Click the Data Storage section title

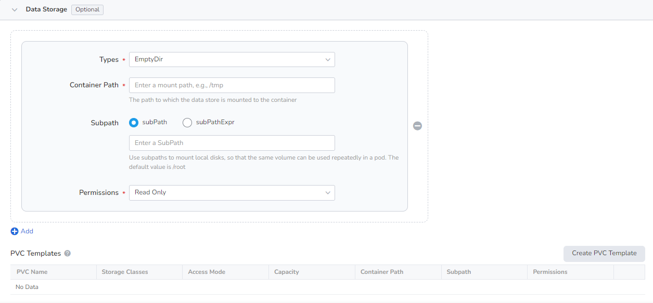[46, 10]
